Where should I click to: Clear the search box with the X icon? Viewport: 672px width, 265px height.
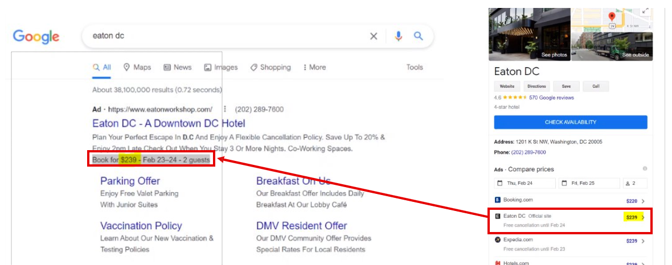(374, 36)
